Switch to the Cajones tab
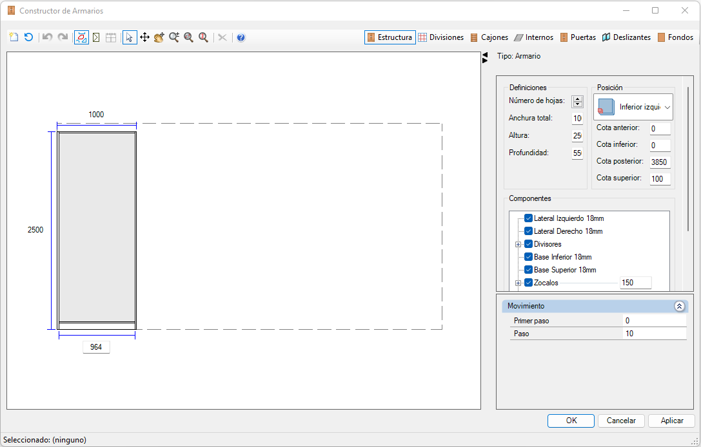Image resolution: width=701 pixels, height=447 pixels. (489, 37)
